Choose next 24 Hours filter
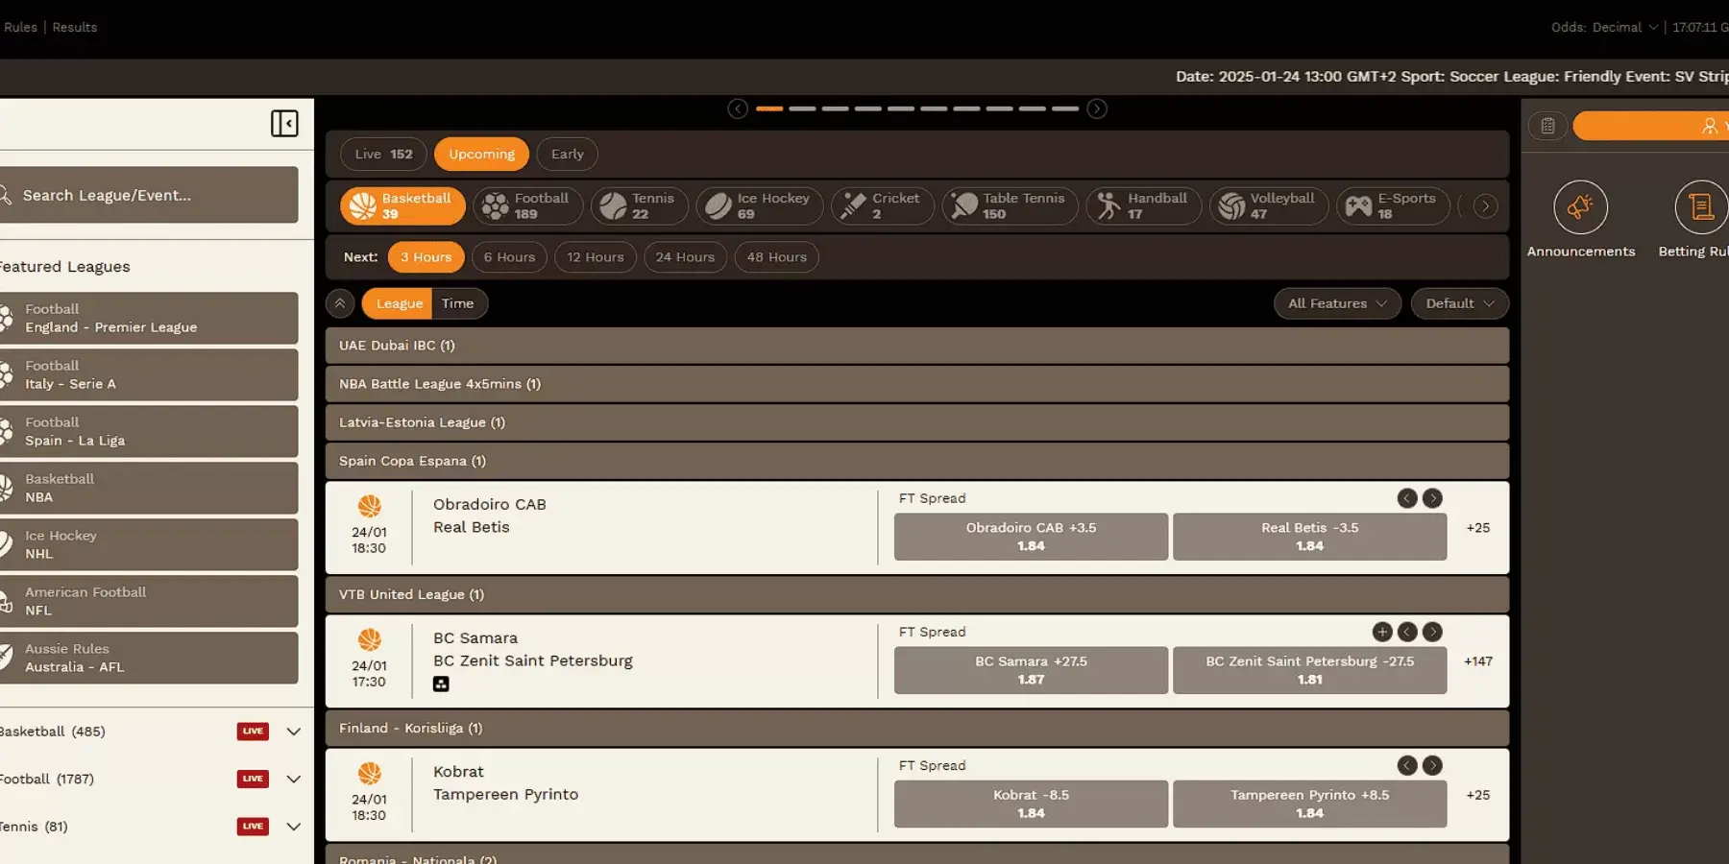The width and height of the screenshot is (1729, 864). (x=685, y=257)
